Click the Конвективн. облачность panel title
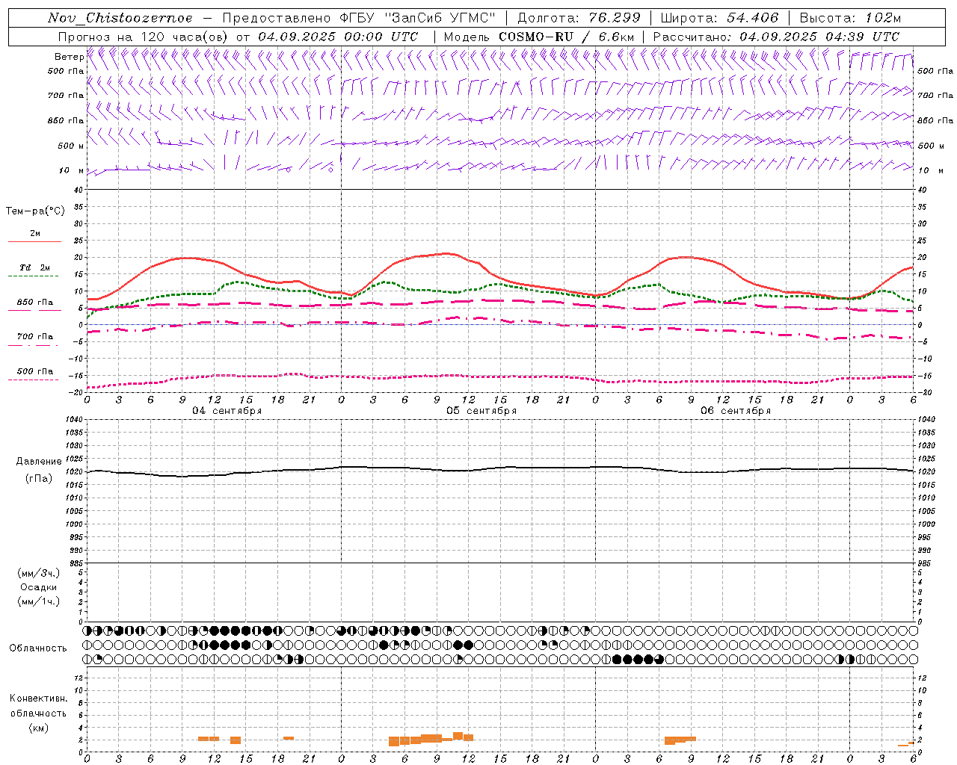The width and height of the screenshot is (957, 765). (x=38, y=706)
